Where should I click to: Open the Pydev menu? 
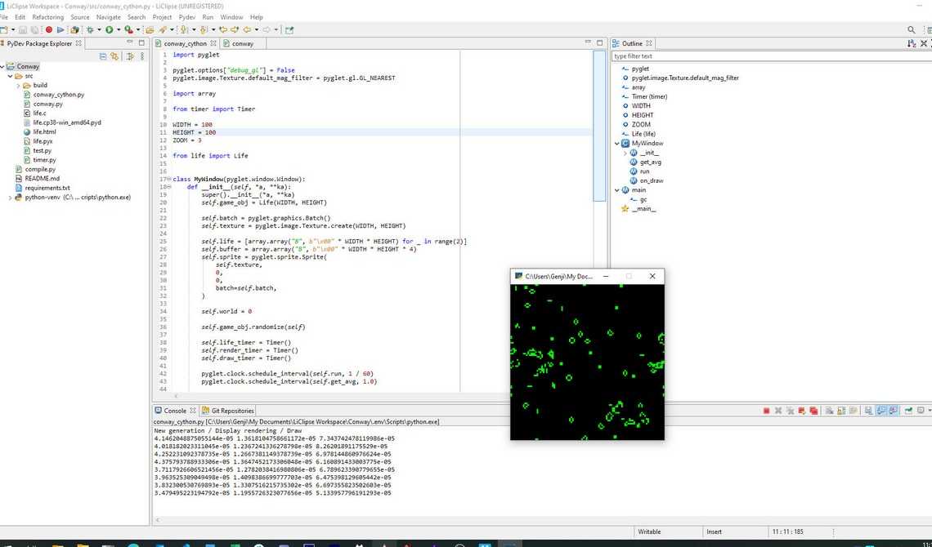click(x=186, y=17)
